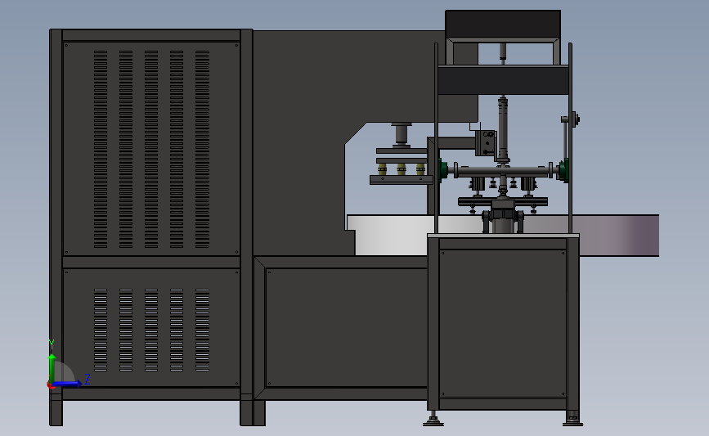Select the dark crossbeam below the top box
The width and height of the screenshot is (709, 436).
503,79
